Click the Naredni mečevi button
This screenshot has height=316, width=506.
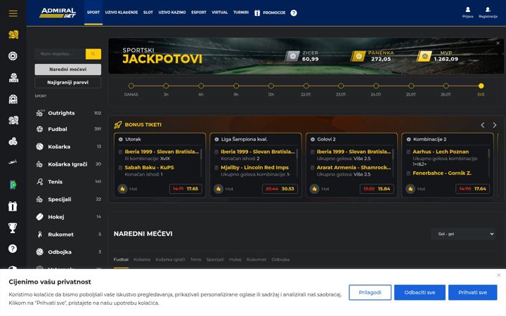[x=67, y=70]
